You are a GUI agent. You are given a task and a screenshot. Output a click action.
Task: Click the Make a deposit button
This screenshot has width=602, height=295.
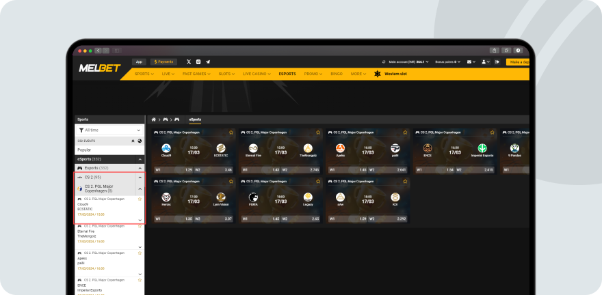(518, 62)
